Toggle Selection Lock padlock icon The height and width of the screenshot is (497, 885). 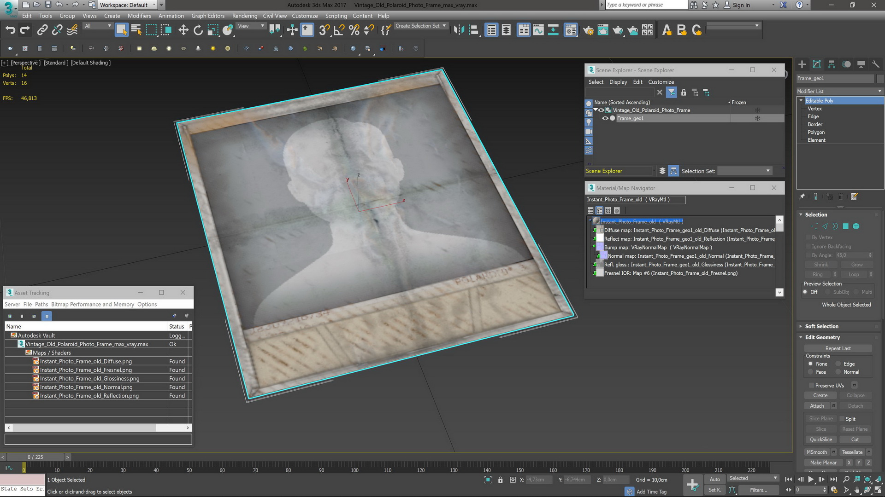(x=500, y=480)
